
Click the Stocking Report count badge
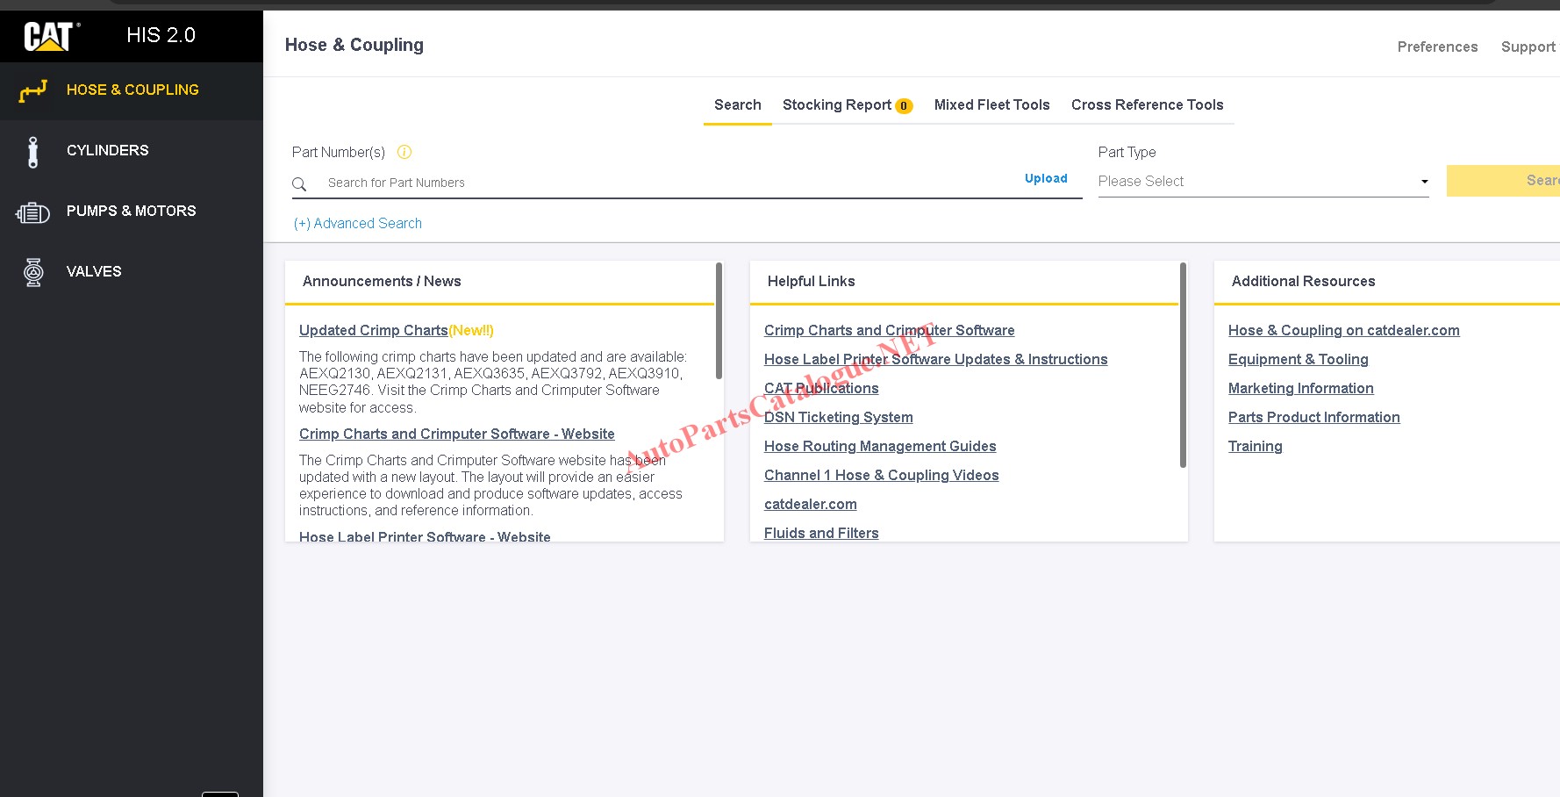(904, 106)
